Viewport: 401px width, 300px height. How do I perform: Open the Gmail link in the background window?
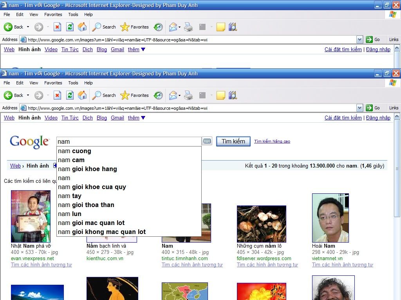tap(117, 50)
